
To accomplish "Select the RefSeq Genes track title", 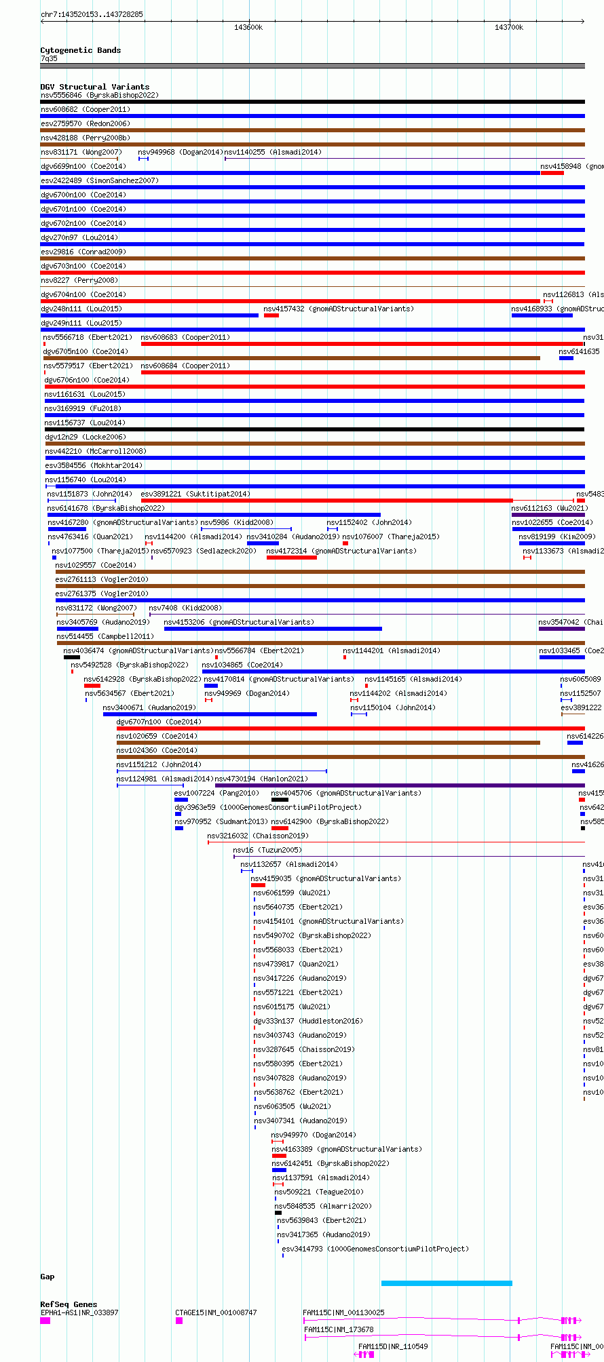I will click(69, 1304).
